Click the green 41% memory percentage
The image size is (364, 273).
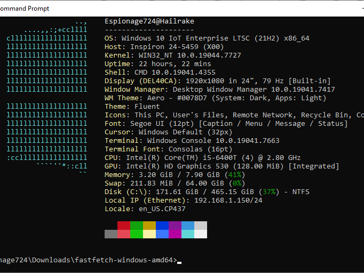pyautogui.click(x=235, y=175)
